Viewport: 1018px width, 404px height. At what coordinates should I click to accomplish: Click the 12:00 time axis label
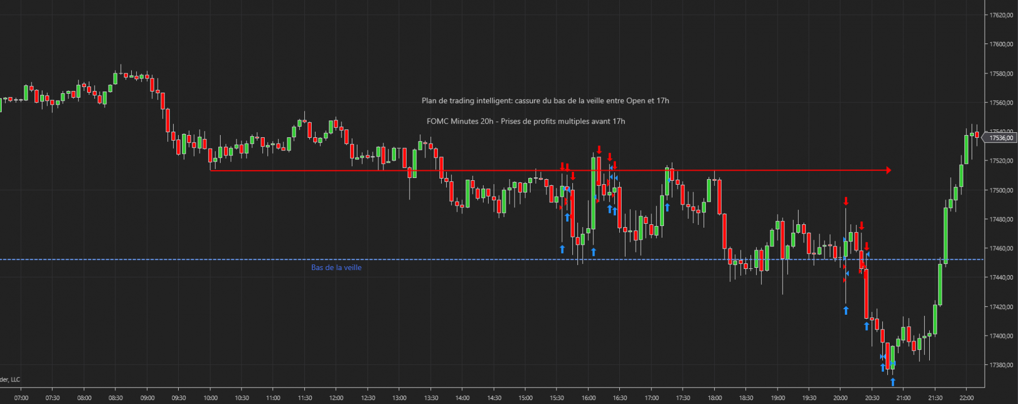(336, 398)
